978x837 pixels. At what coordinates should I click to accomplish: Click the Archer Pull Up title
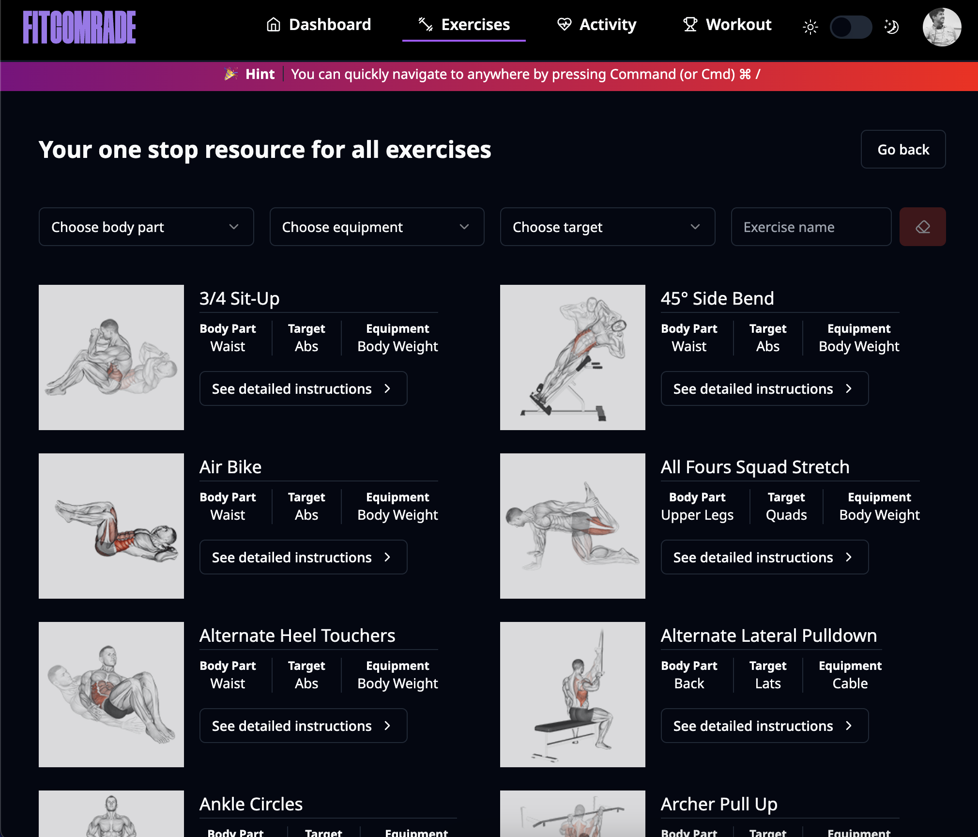coord(719,804)
